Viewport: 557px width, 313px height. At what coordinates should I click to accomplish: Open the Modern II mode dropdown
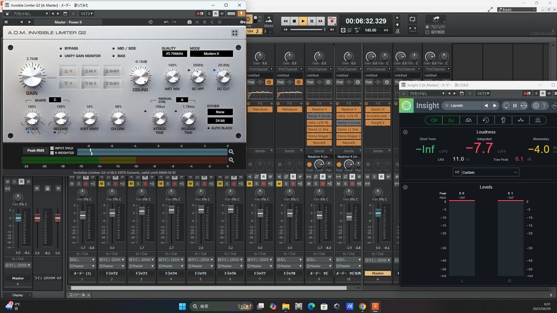[211, 54]
